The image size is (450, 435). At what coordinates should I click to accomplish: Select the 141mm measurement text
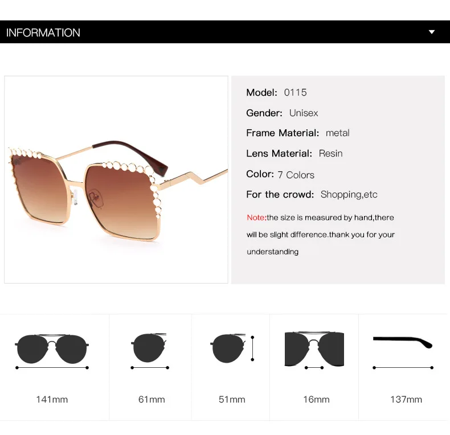[52, 400]
